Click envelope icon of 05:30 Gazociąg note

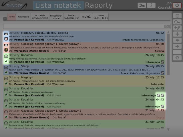pyautogui.click(x=6, y=45)
